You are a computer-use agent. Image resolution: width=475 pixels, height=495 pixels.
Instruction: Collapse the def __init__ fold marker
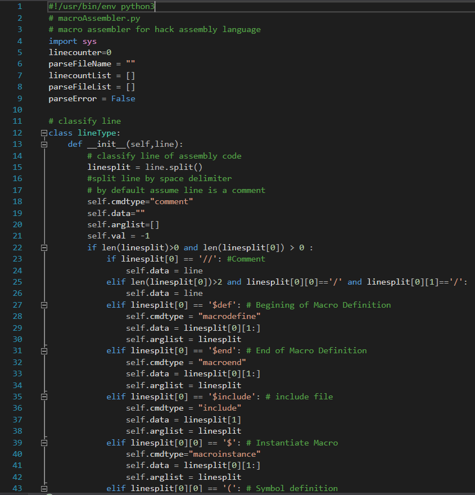(x=44, y=144)
